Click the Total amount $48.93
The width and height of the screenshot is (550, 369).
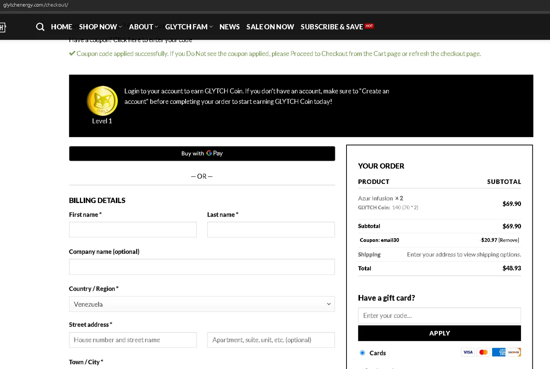pyautogui.click(x=511, y=268)
